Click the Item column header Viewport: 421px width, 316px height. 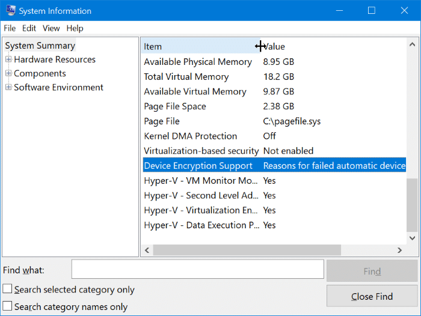201,46
